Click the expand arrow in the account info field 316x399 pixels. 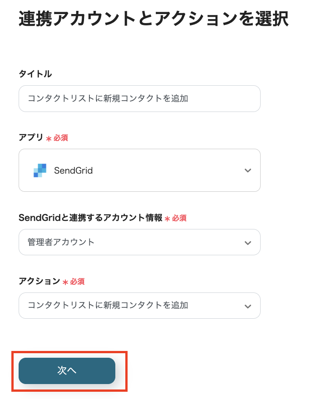pyautogui.click(x=248, y=242)
